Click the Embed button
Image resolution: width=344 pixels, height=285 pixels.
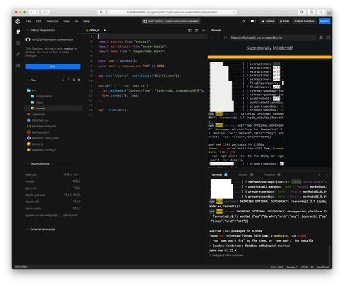point(268,21)
